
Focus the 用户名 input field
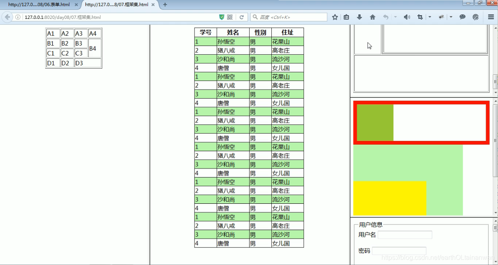pyautogui.click(x=405, y=235)
